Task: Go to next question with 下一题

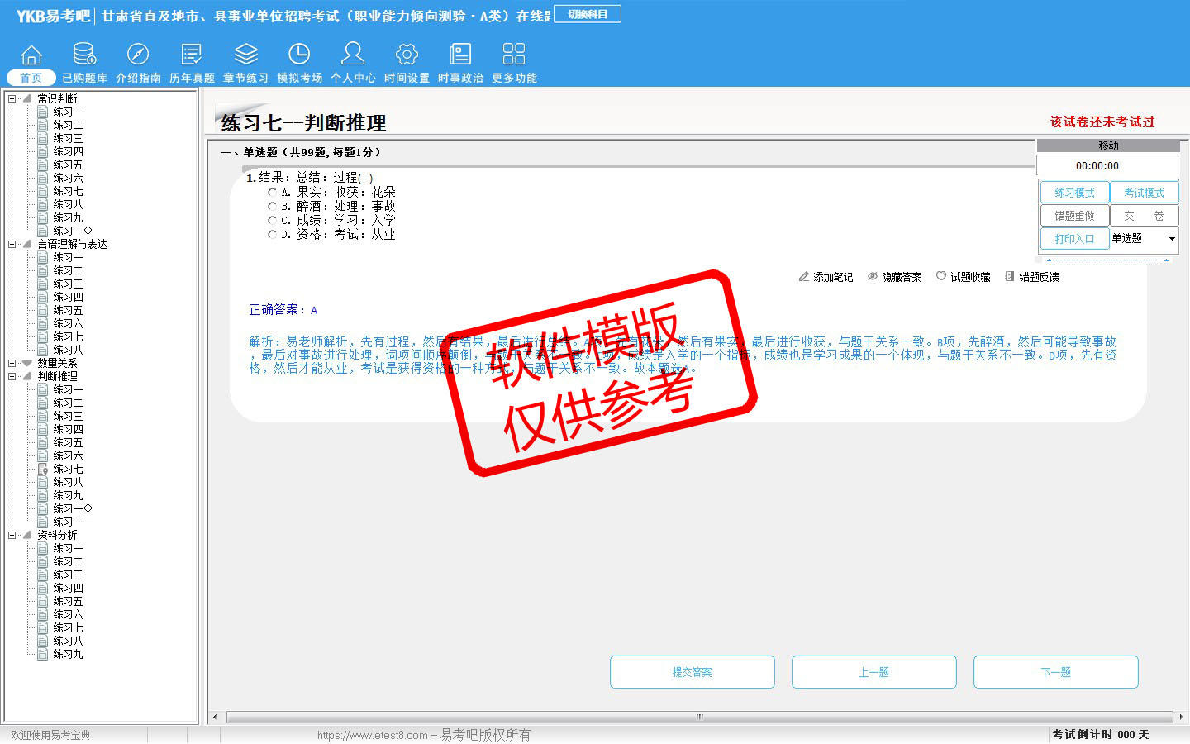Action: click(1055, 672)
